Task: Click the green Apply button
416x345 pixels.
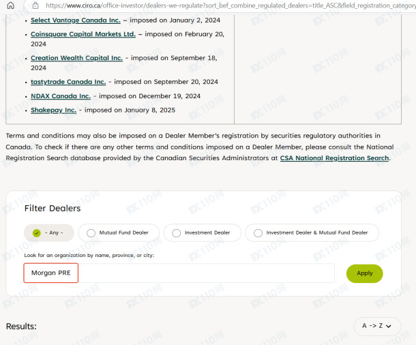Action: [365, 273]
